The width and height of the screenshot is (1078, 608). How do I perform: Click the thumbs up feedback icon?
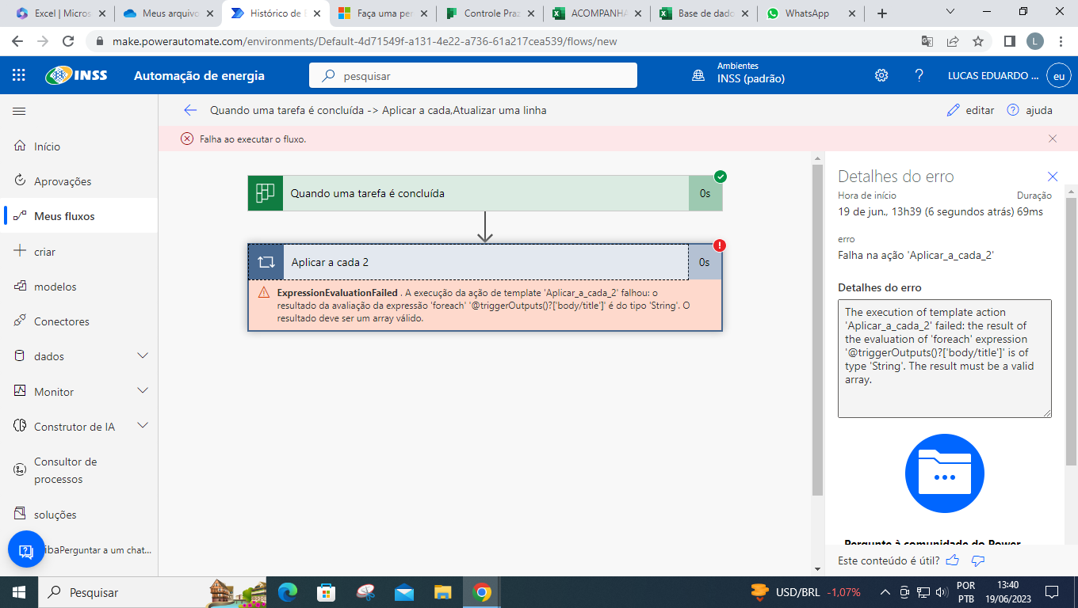tap(953, 560)
